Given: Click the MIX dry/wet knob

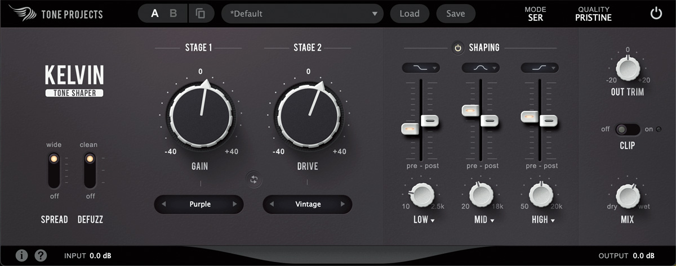Looking at the screenshot, I should click(x=627, y=196).
